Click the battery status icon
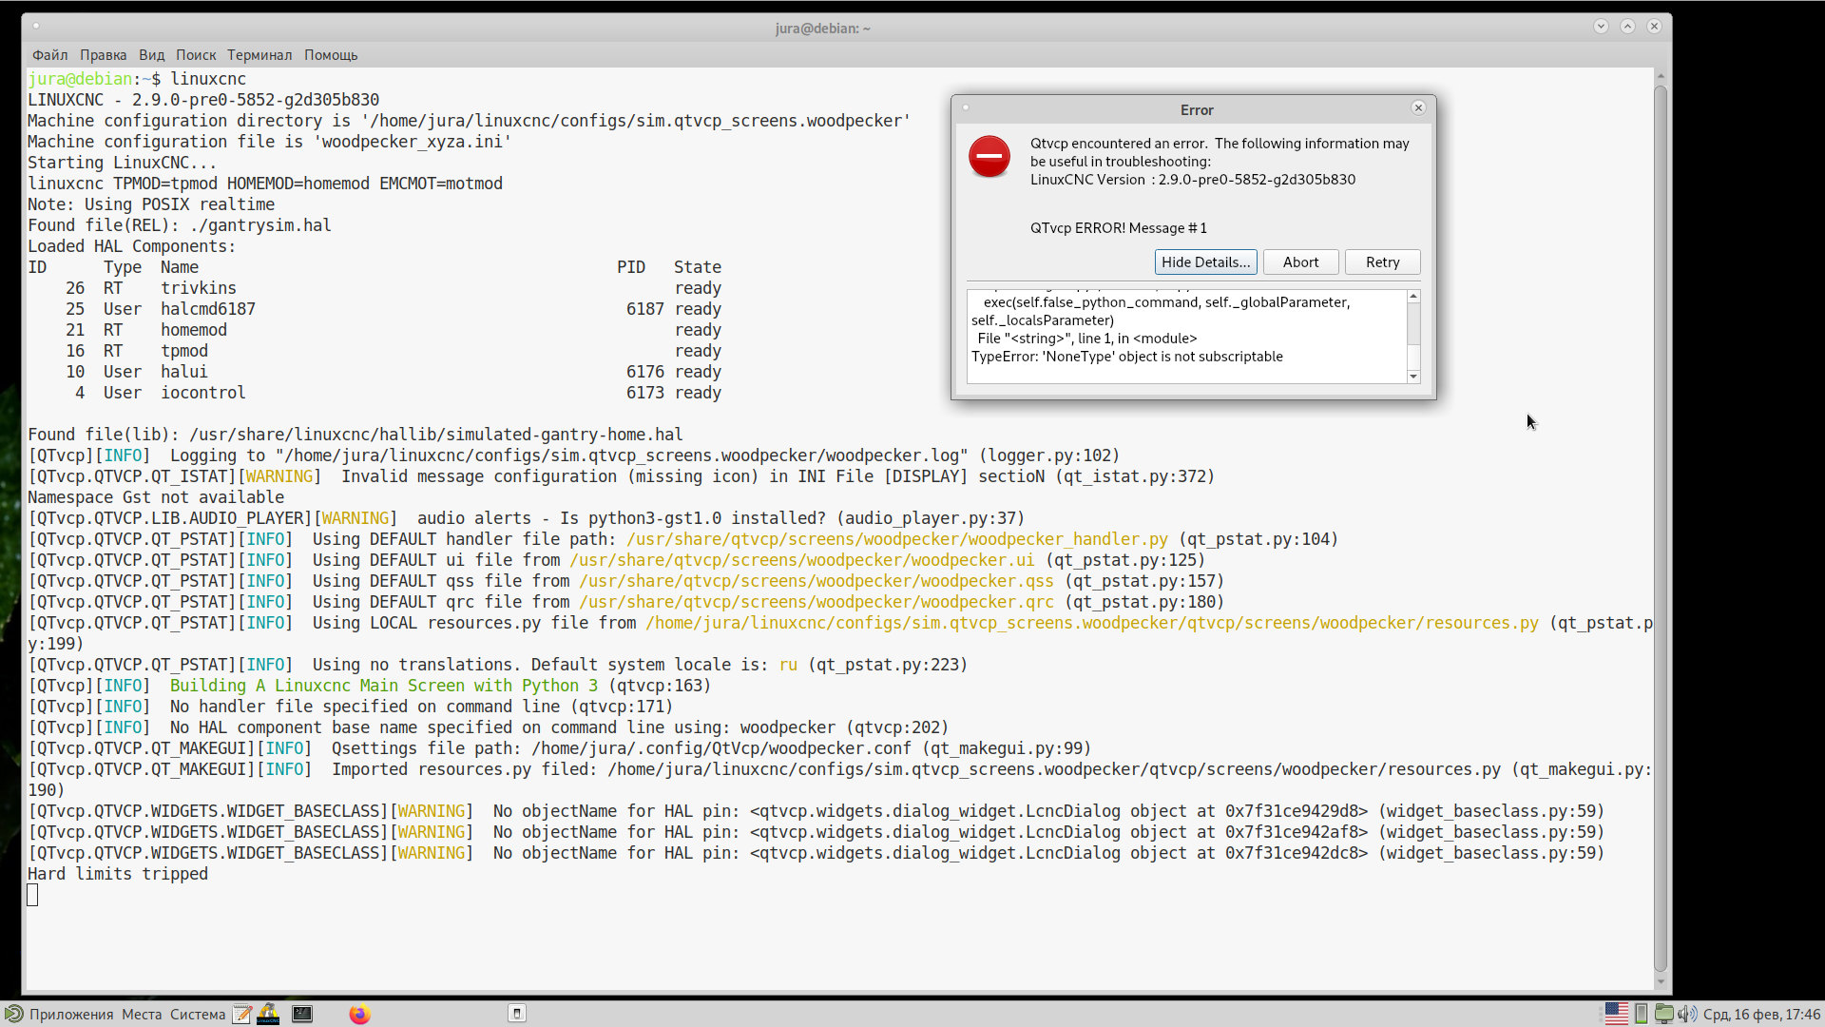 point(1642,1015)
